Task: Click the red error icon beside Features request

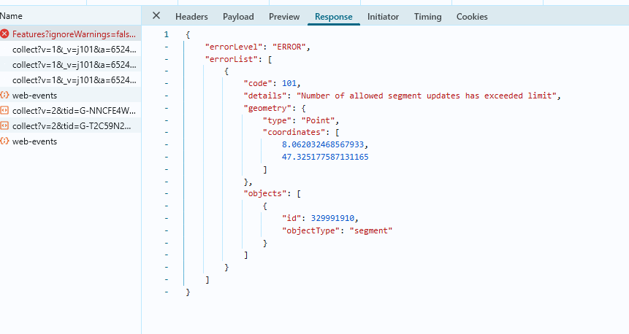Action: click(5, 34)
